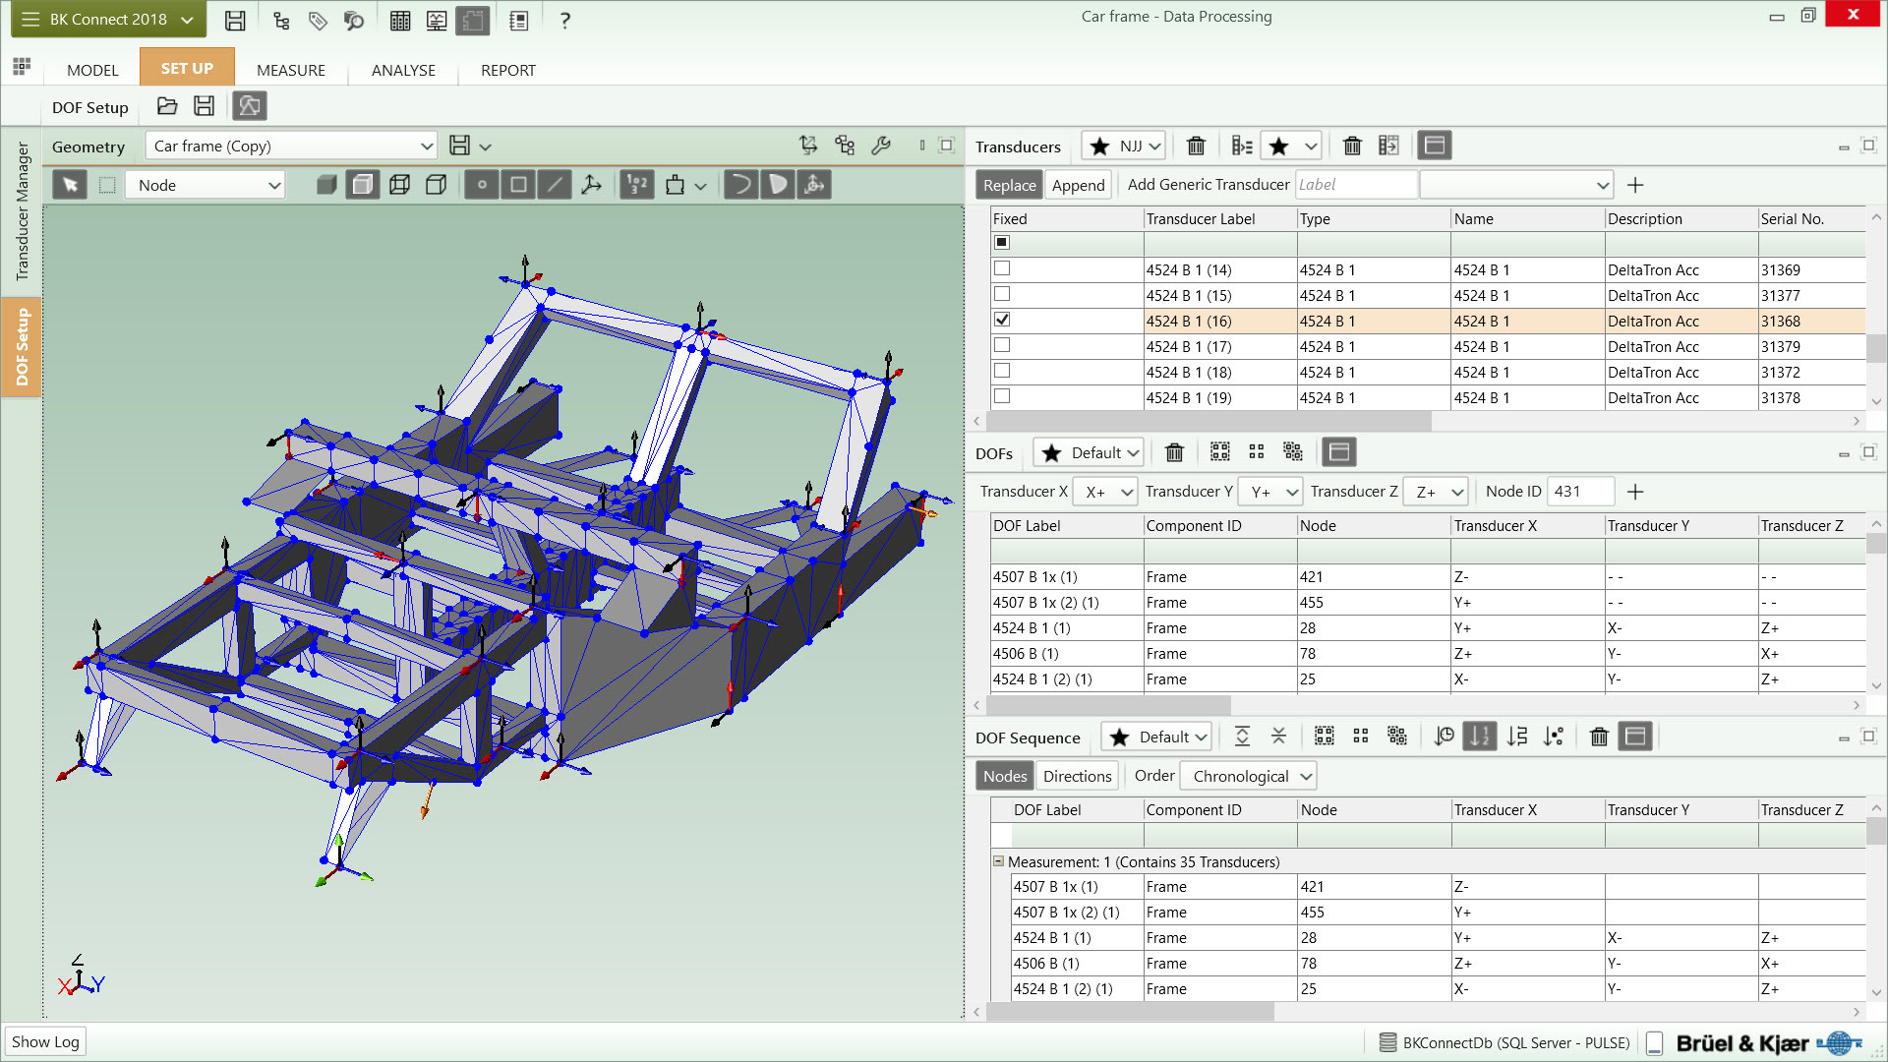Select the arrow pointer selection tool
Viewport: 1888px width, 1062px height.
(70, 185)
